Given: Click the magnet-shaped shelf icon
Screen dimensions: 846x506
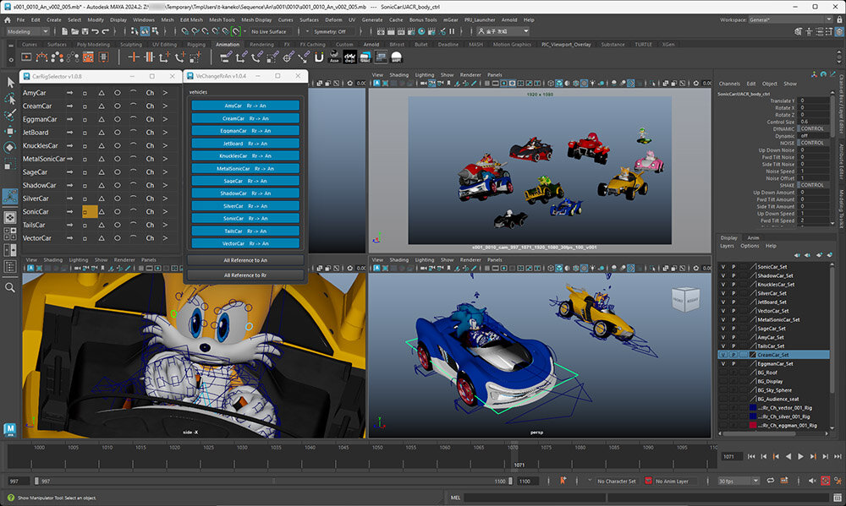Looking at the screenshot, I should click(319, 57).
